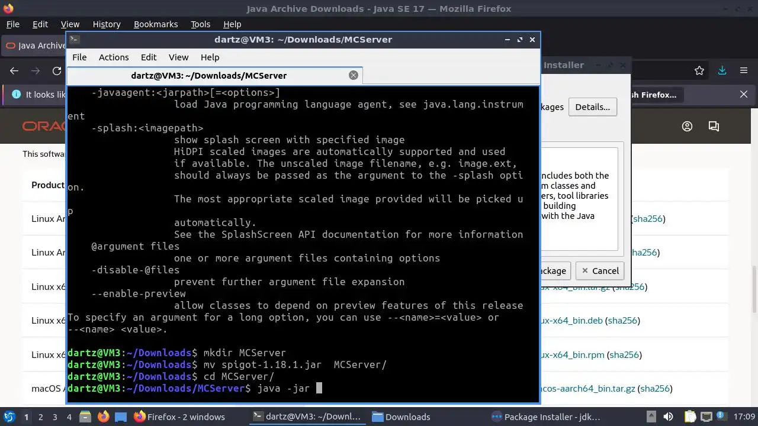Open the clipboard tray icon
The width and height of the screenshot is (758, 426).
(690, 417)
